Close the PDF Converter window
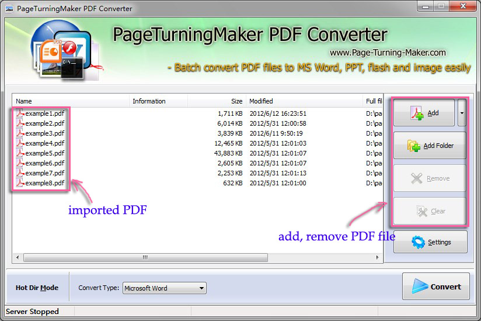This screenshot has width=481, height=321. 463,6
